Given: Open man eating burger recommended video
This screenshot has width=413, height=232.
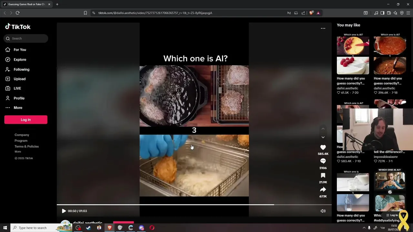Looking at the screenshot, I should pyautogui.click(x=390, y=190).
